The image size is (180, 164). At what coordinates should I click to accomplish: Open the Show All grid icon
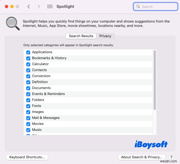click(x=50, y=7)
